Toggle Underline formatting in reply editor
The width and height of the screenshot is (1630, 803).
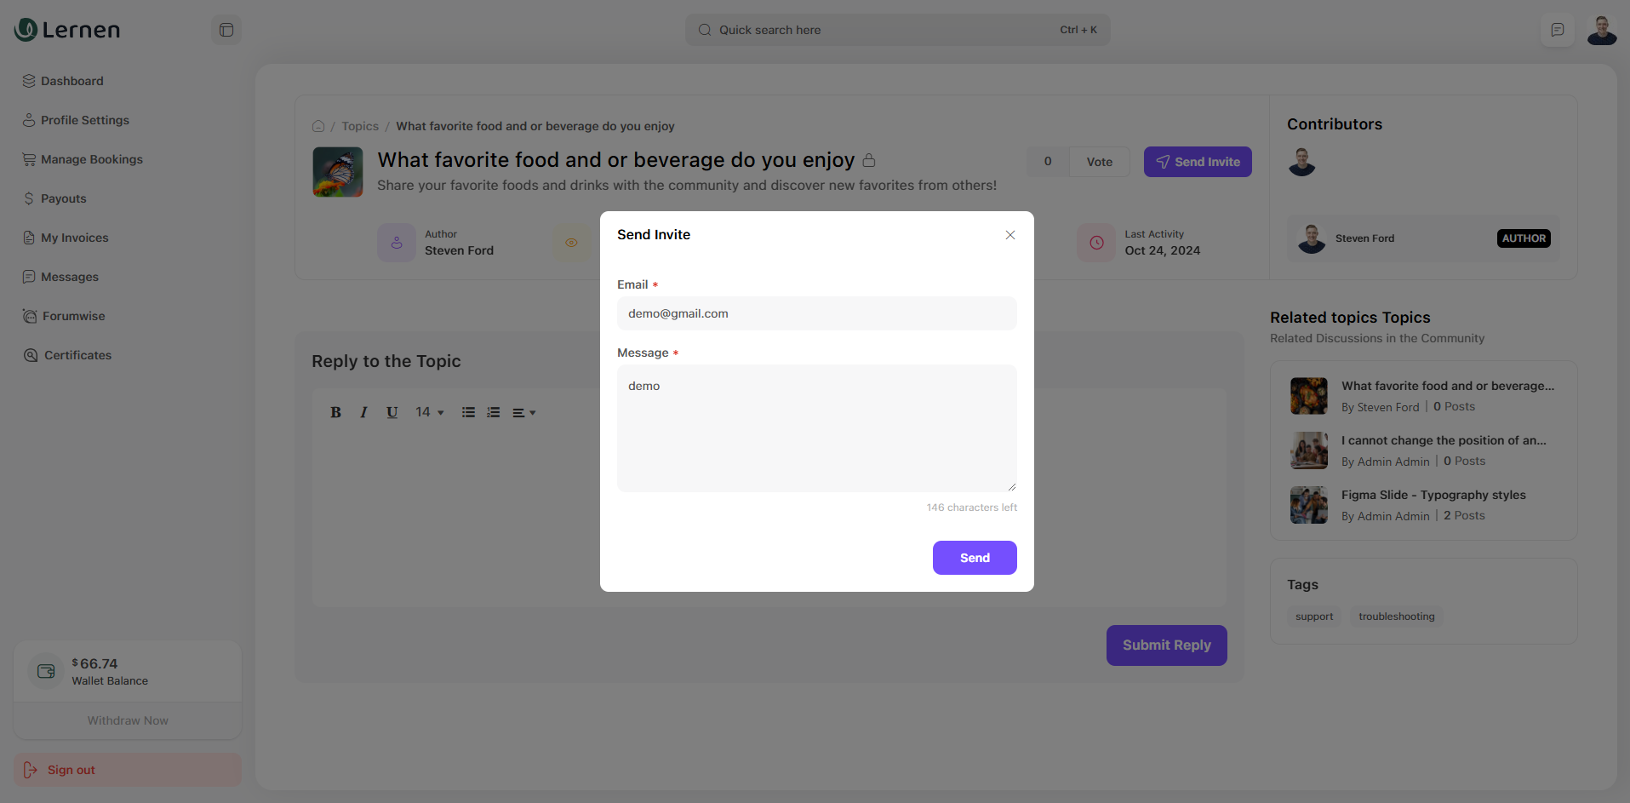tap(392, 412)
